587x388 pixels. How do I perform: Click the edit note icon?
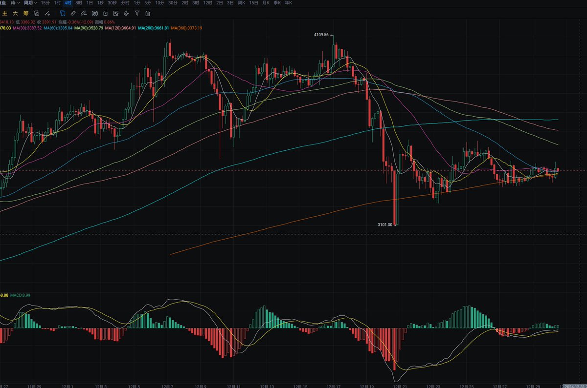[116, 13]
